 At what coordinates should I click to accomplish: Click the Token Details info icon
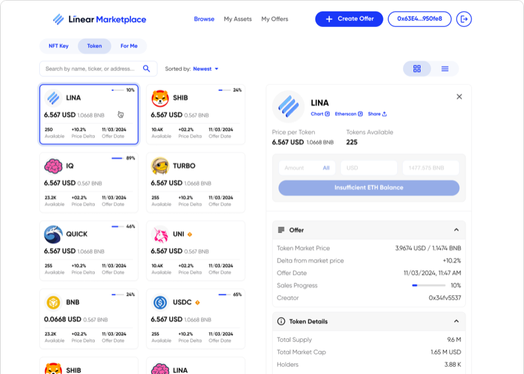click(x=281, y=321)
